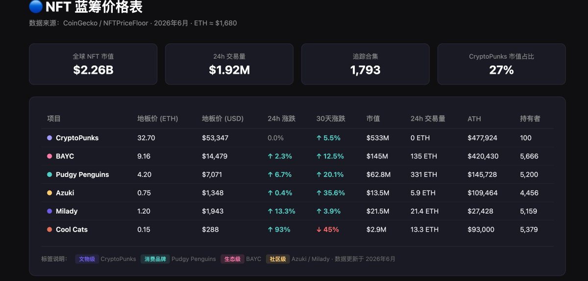Image resolution: width=588 pixels, height=281 pixels.
Task: Select the $1,943 USD floor price
Action: tap(213, 211)
